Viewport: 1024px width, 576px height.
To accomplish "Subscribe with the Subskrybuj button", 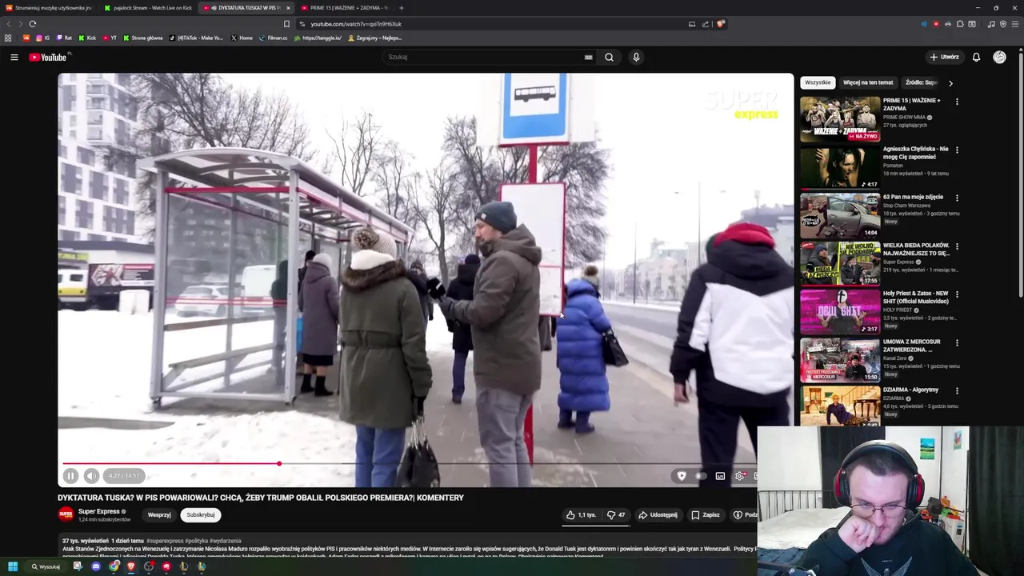I will [x=201, y=515].
